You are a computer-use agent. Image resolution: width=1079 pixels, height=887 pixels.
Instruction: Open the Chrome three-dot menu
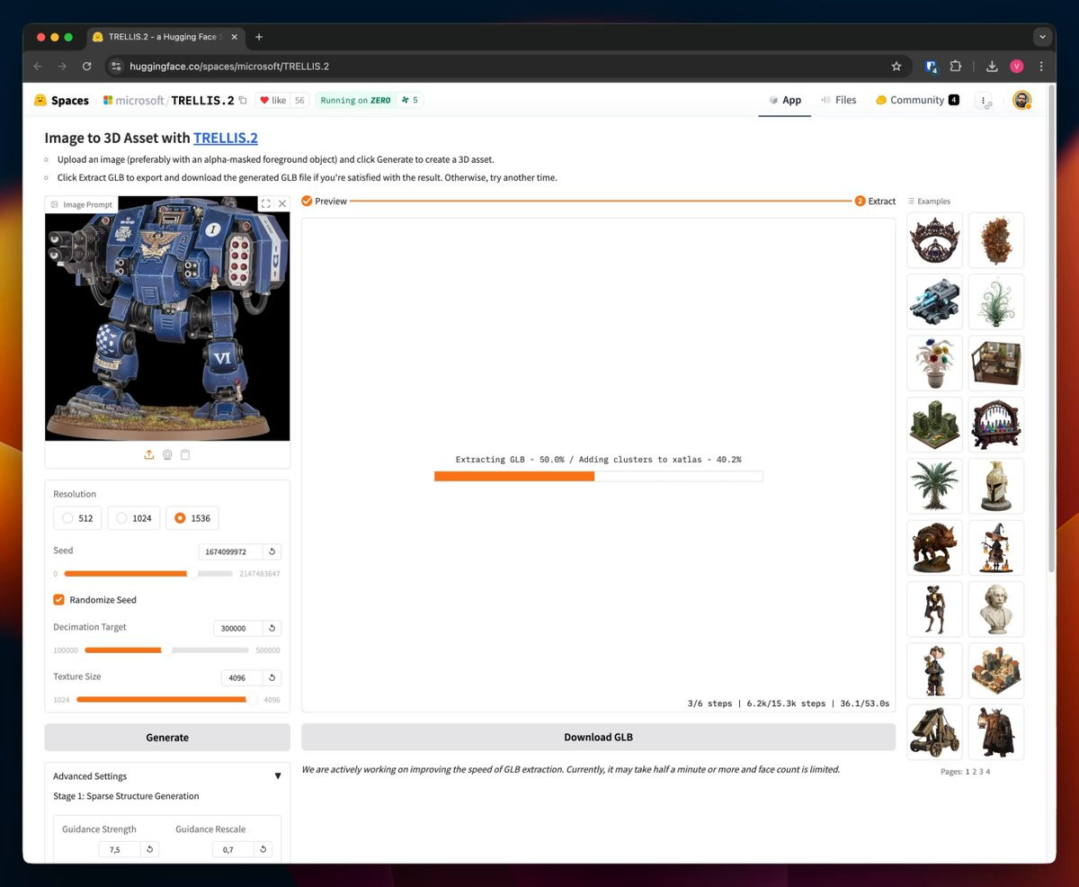1041,66
